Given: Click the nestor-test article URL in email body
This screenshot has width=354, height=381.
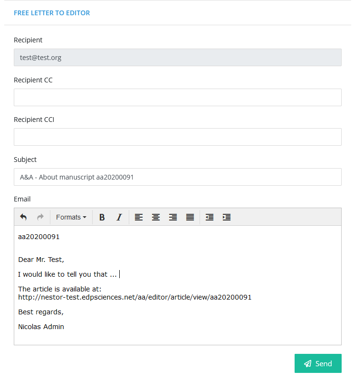Looking at the screenshot, I should coord(135,297).
